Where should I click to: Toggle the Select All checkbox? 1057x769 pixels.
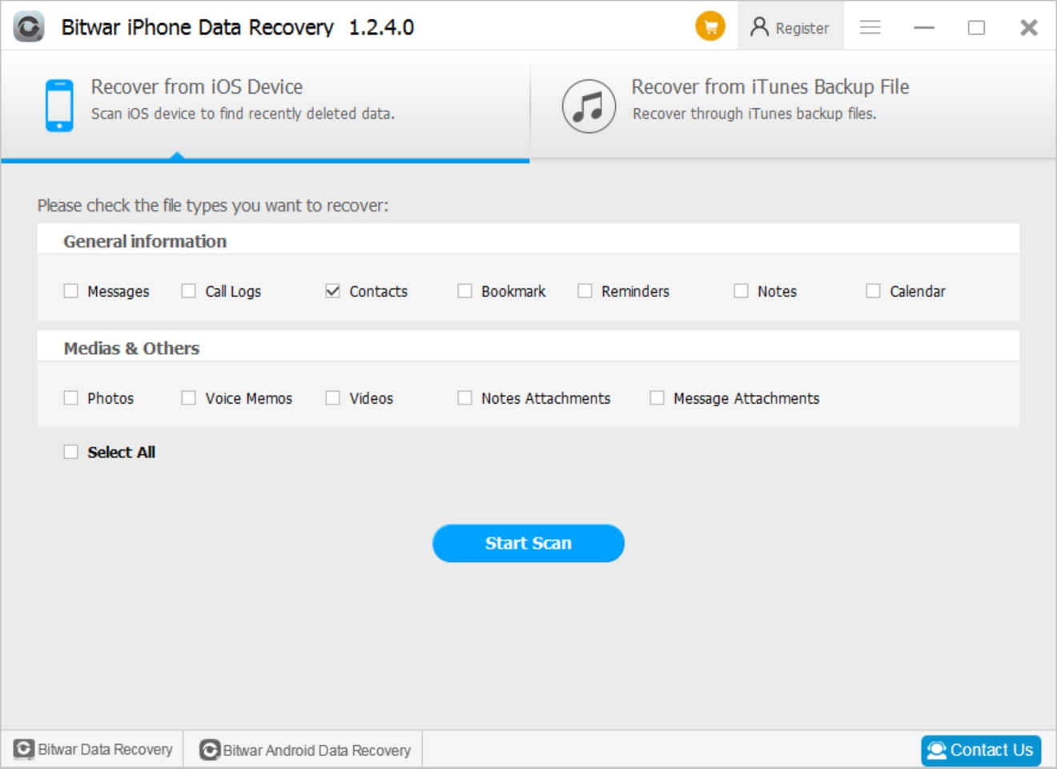tap(71, 452)
